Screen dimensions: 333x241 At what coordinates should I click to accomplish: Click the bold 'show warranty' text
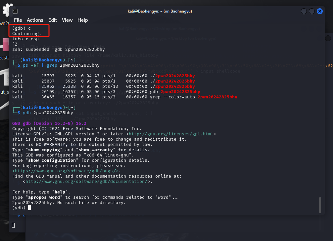96,150
